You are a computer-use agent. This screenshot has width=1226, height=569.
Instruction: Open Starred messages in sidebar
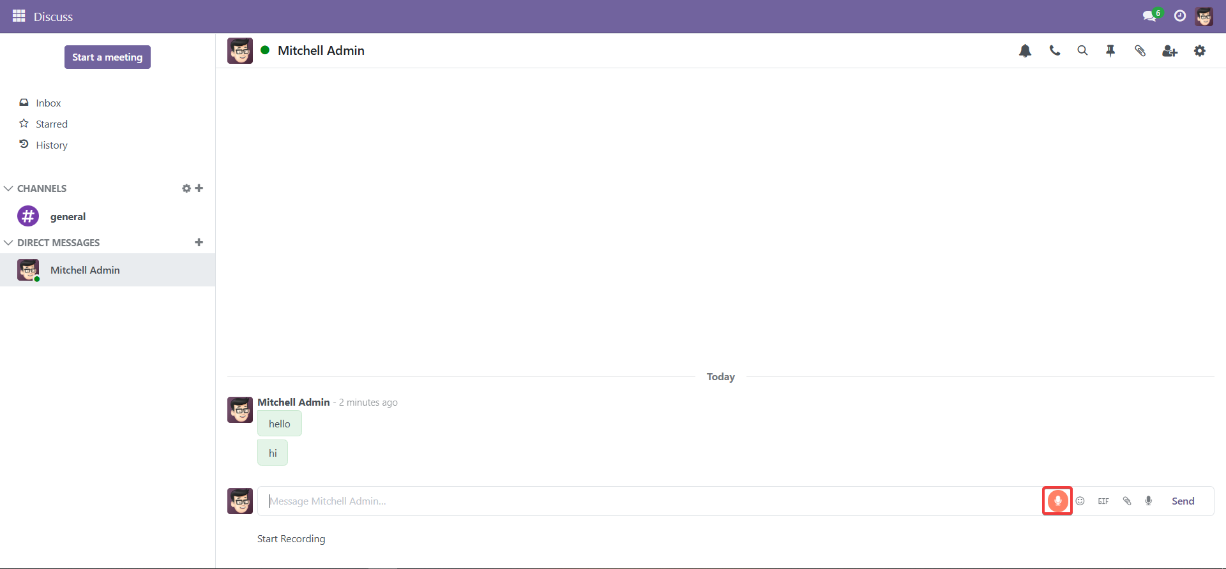click(51, 124)
